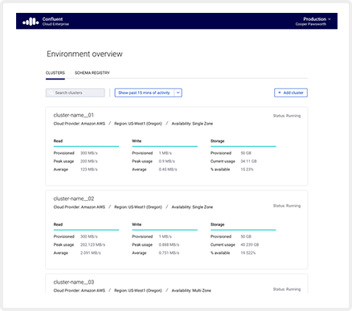Click the plus icon on Add cluster
Screen dimensions: 352x311
pyautogui.click(x=280, y=92)
